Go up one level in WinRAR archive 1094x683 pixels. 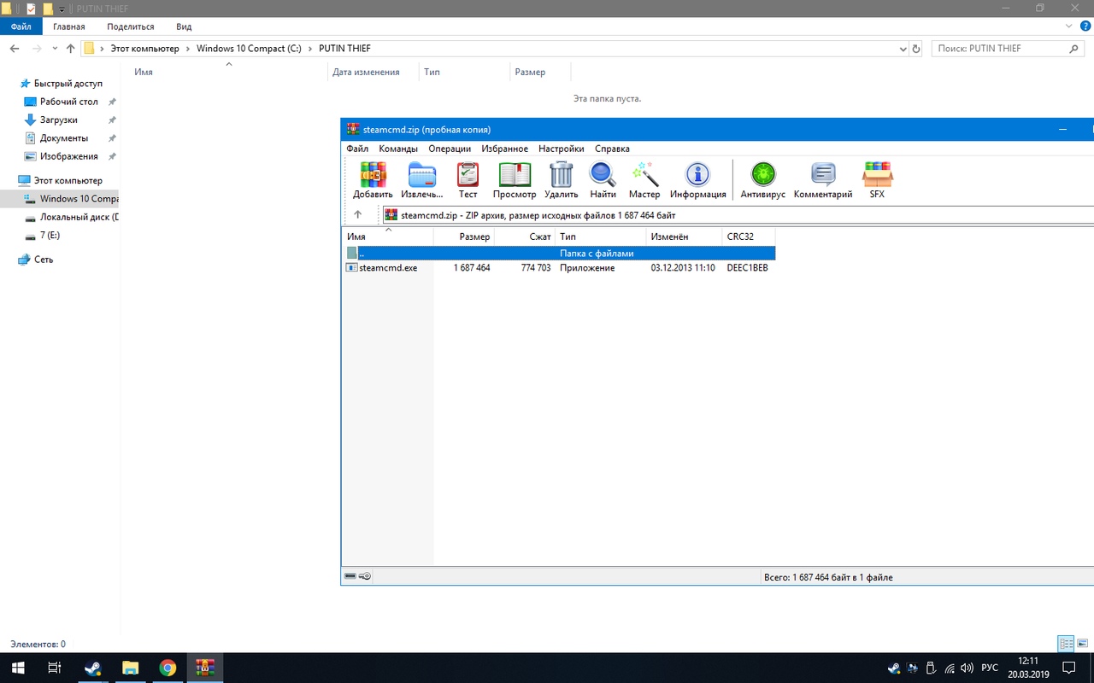coord(357,214)
